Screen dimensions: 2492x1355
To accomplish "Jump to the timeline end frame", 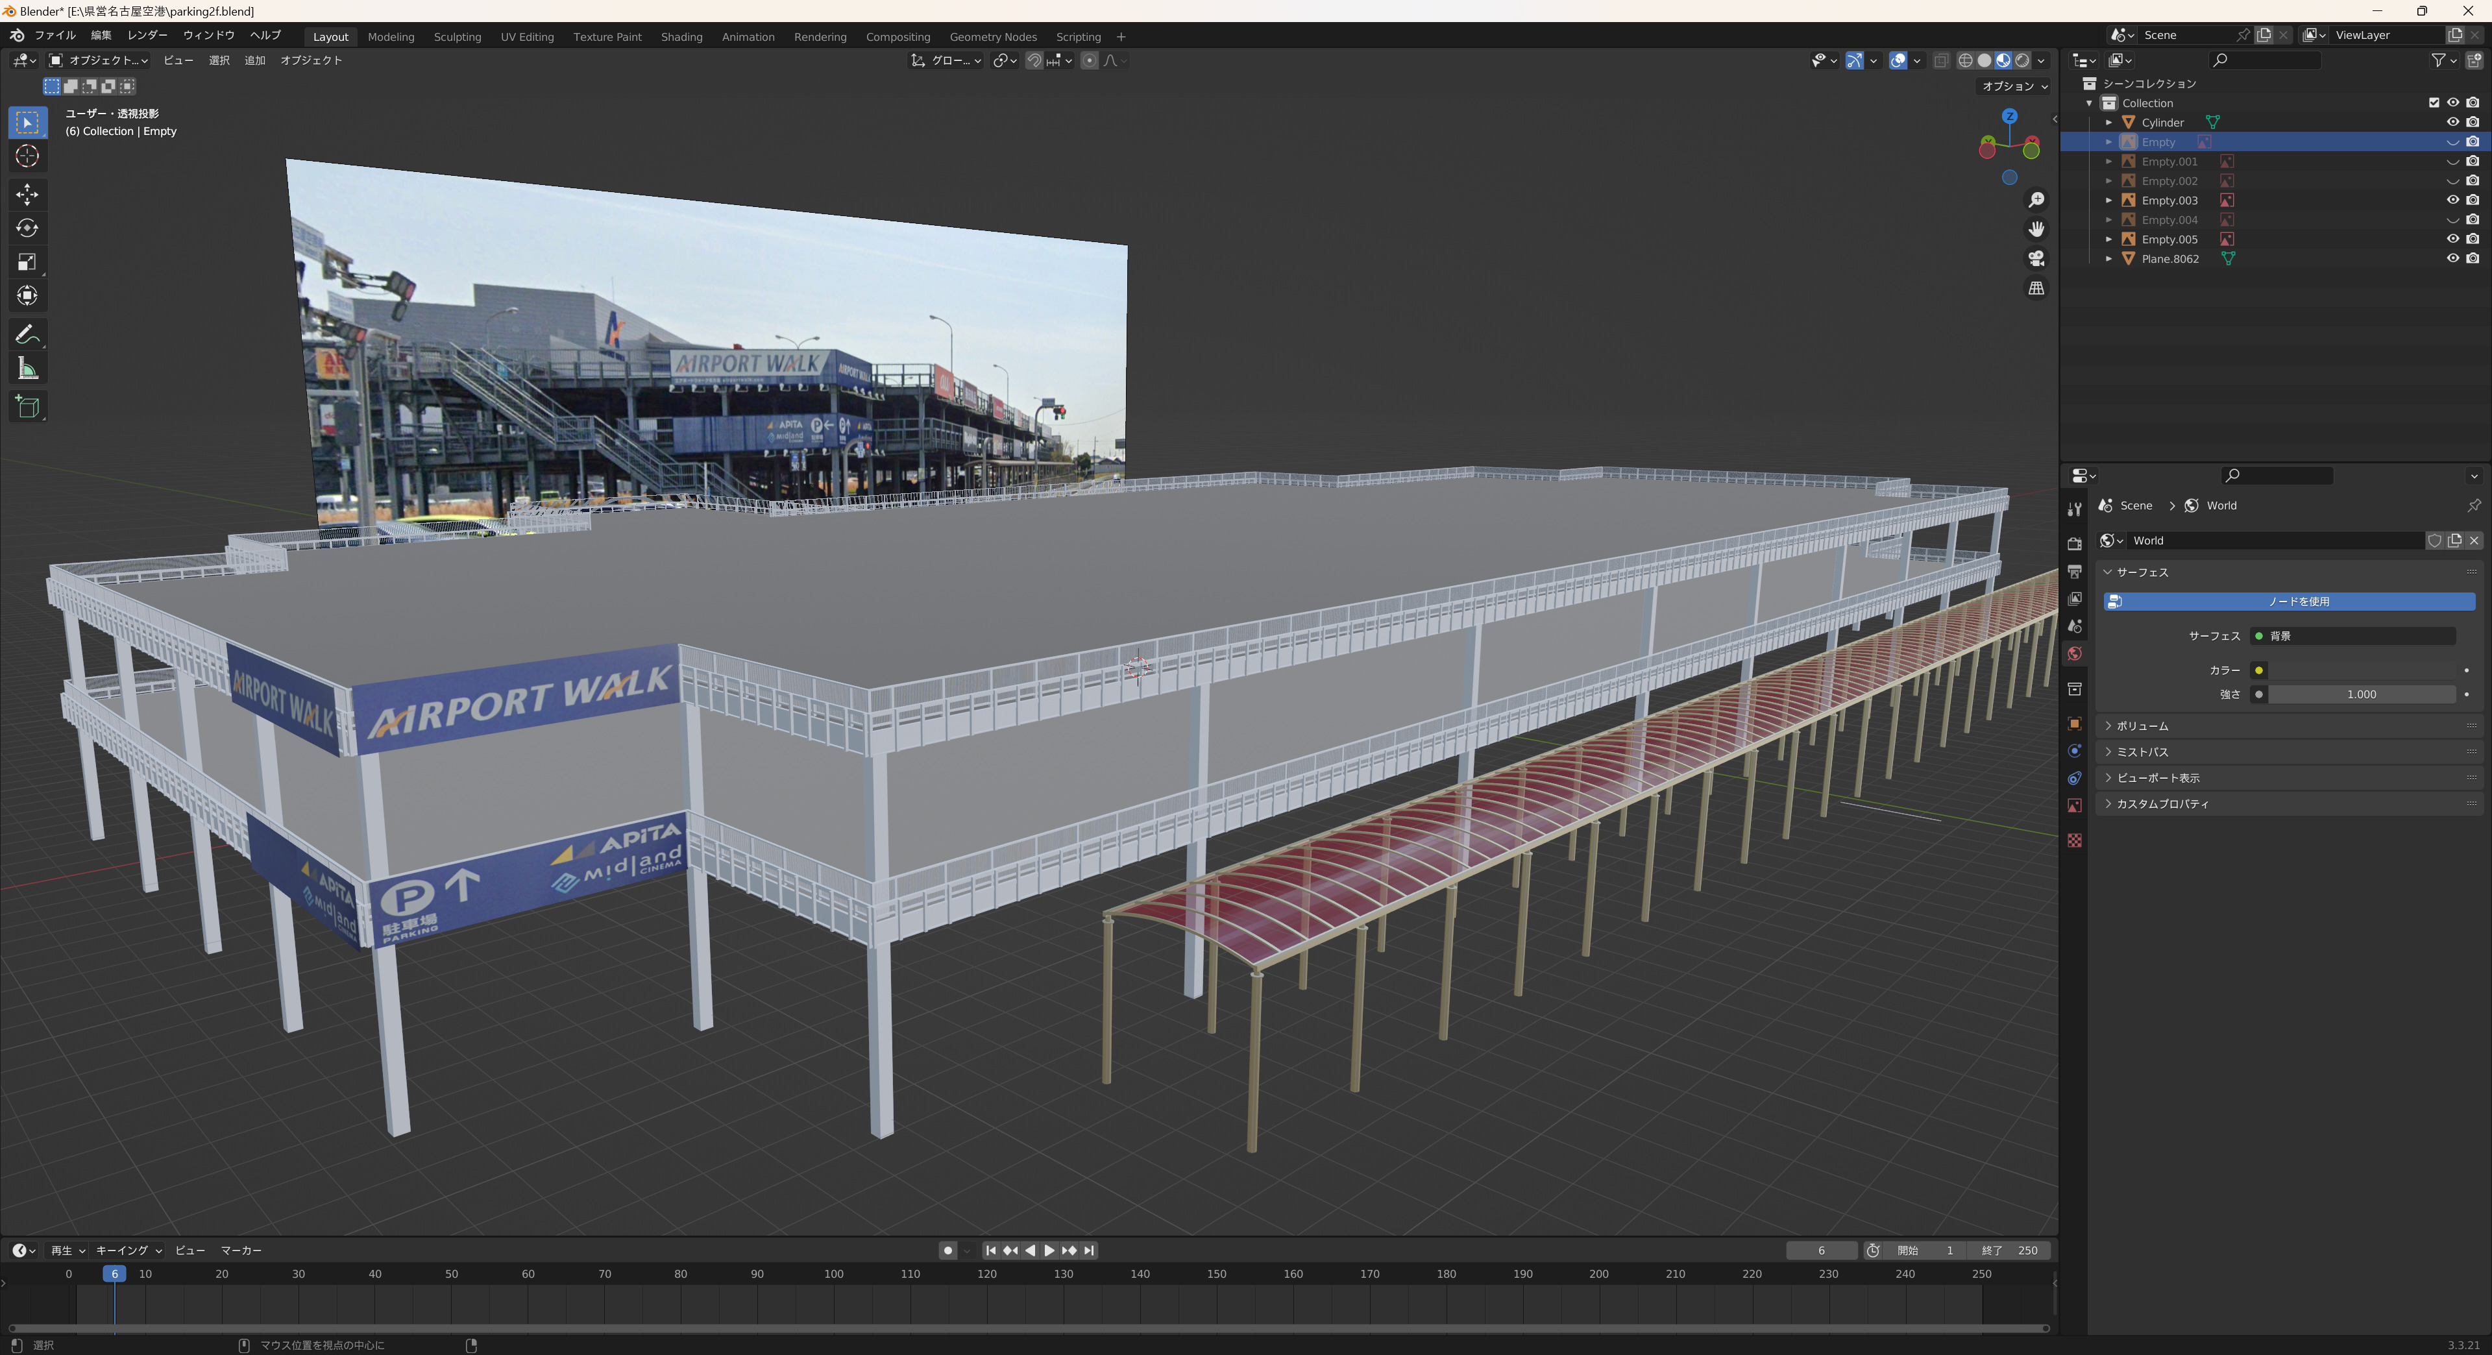I will click(1090, 1251).
